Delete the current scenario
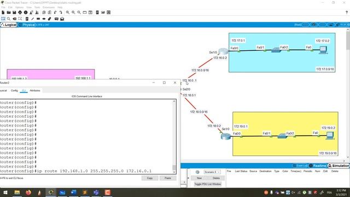Screen dimensions: 350x197 click(216, 178)
